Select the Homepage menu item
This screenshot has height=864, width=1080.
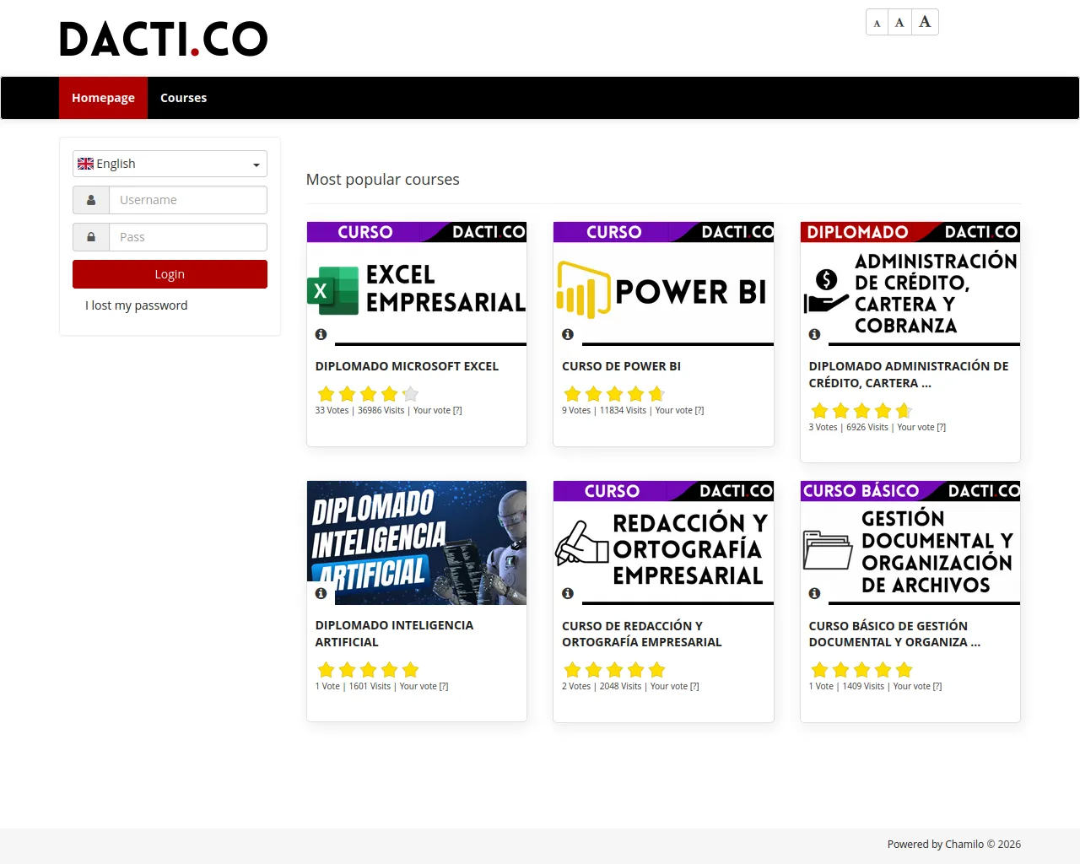(x=103, y=97)
